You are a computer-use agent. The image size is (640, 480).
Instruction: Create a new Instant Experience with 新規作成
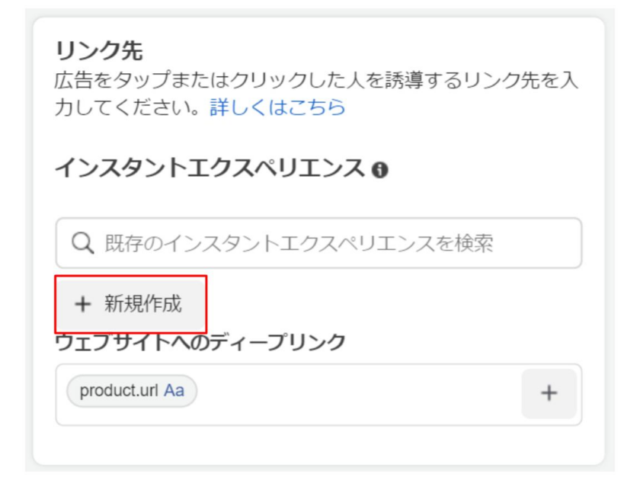pyautogui.click(x=130, y=304)
